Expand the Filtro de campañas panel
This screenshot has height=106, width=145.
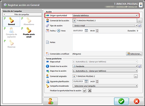(x=22, y=14)
